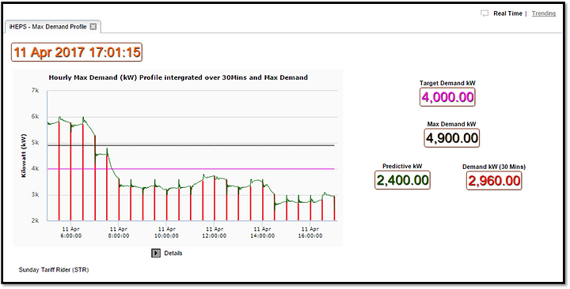Click the Details label under the chart
The height and width of the screenshot is (289, 570).
(x=173, y=253)
